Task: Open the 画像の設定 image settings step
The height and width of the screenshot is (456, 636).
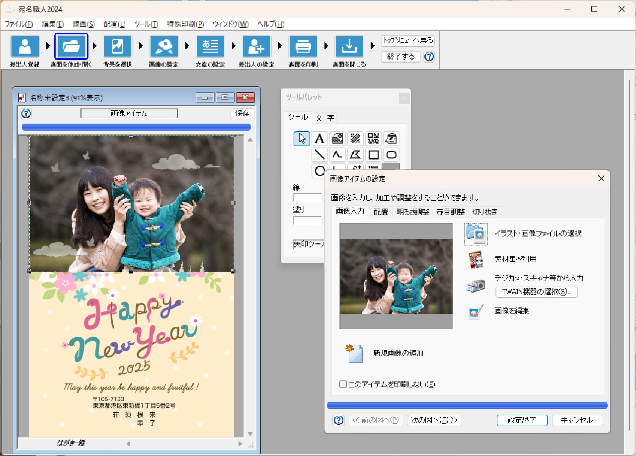Action: [x=164, y=47]
